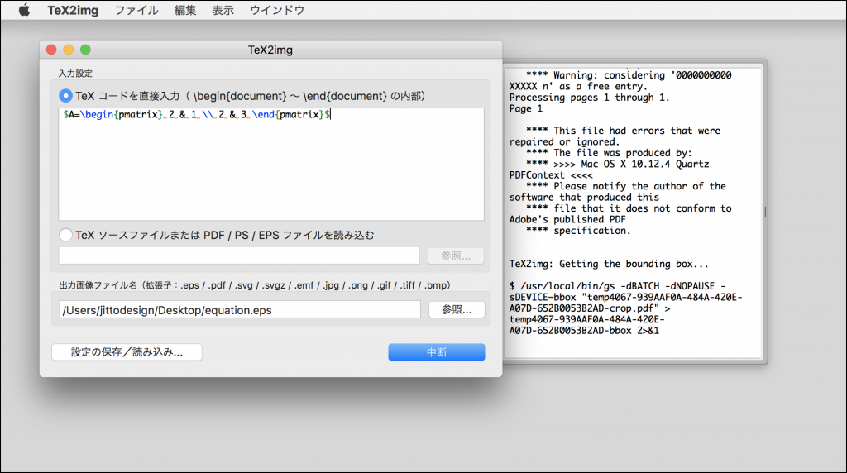Screen dimensions: 847x473
Task: Open the 編集 menu
Action: [x=184, y=10]
